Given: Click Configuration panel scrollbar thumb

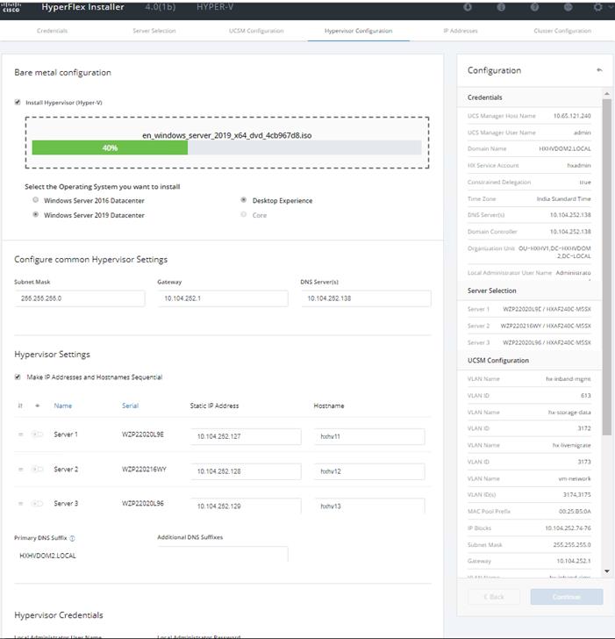Looking at the screenshot, I should 606,267.
